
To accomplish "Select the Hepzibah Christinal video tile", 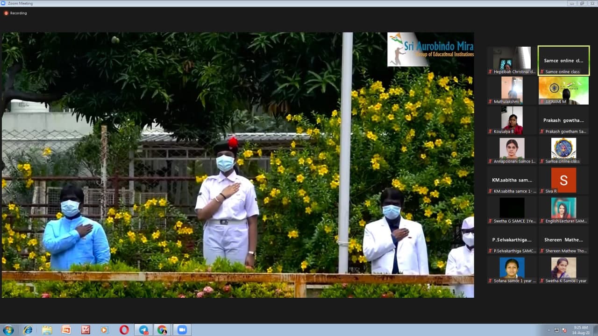I will pos(512,61).
